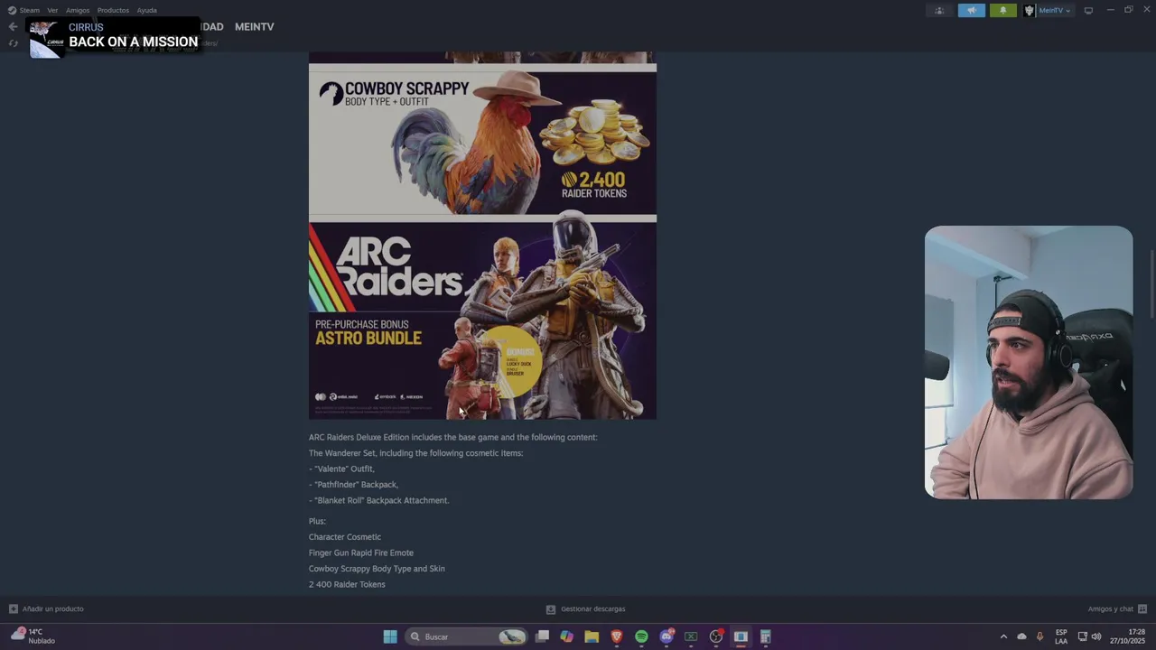Show hidden system tray icons

point(1003,636)
